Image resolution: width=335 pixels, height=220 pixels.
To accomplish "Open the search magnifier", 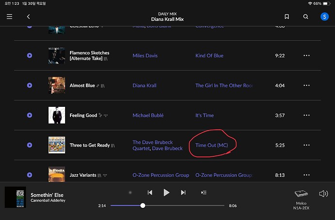I will [x=306, y=17].
